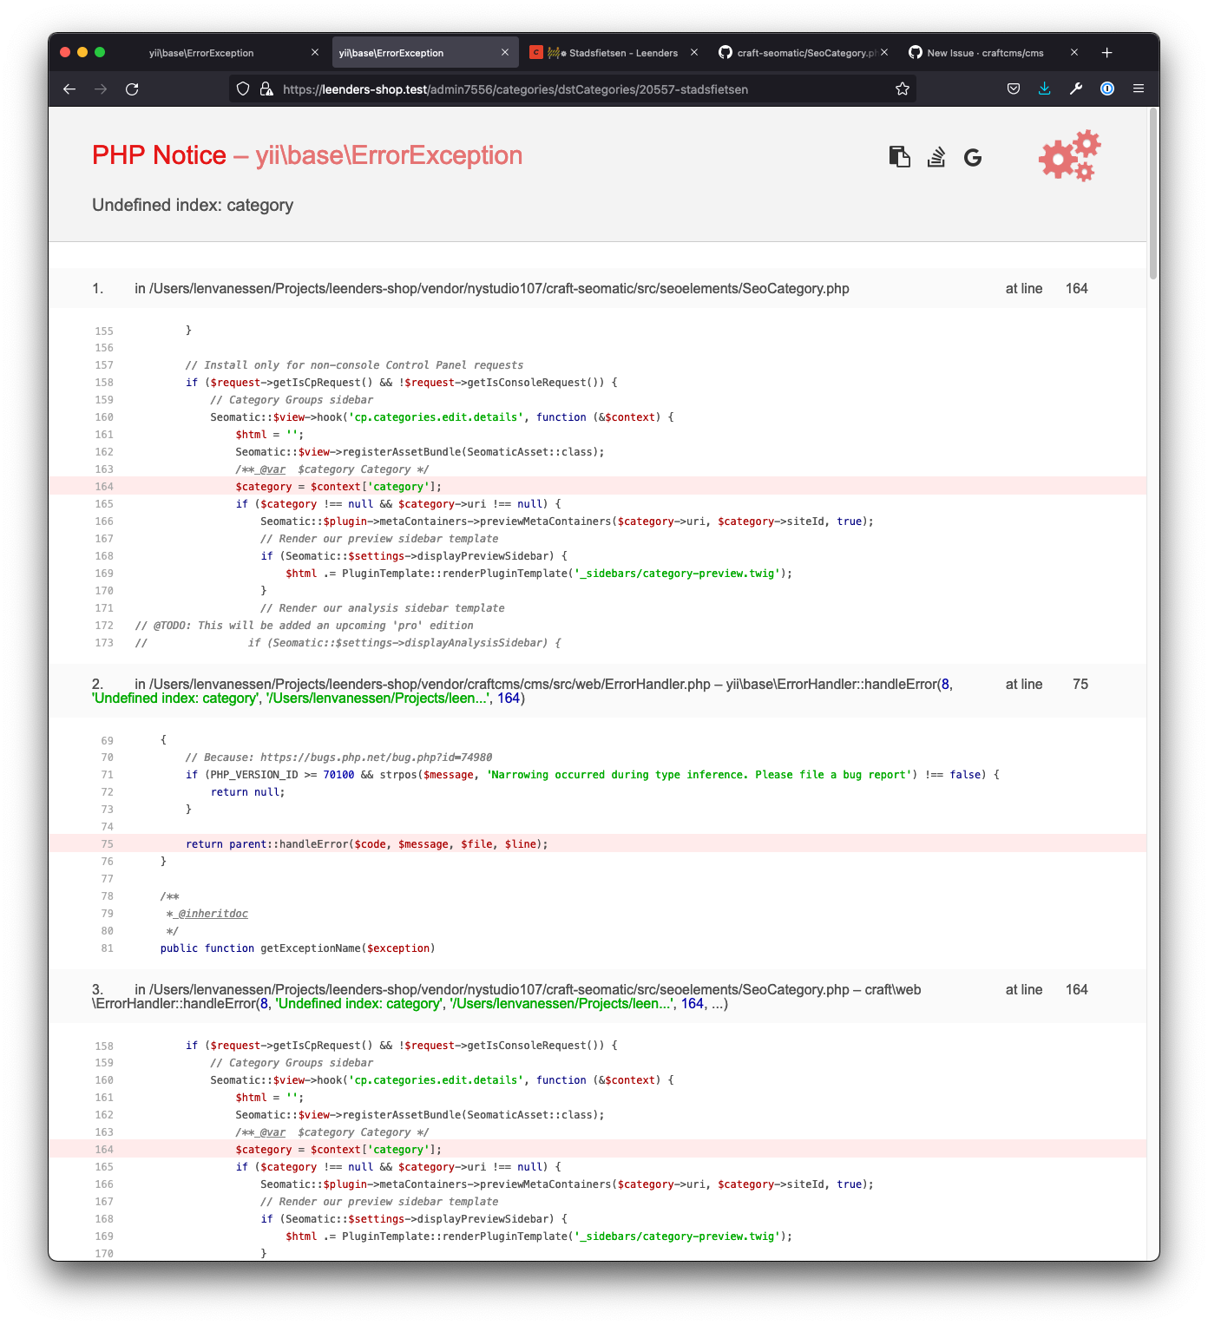The height and width of the screenshot is (1325, 1208).
Task: Go back with the browser back arrow
Action: [69, 89]
